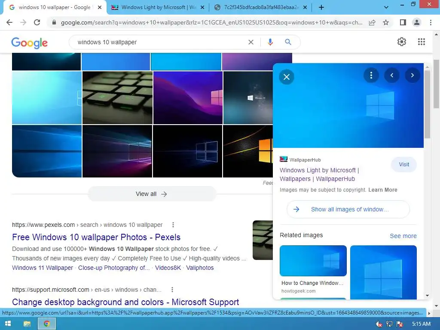Open Close-up Photography of sitelink
440x330 pixels.
click(x=113, y=268)
